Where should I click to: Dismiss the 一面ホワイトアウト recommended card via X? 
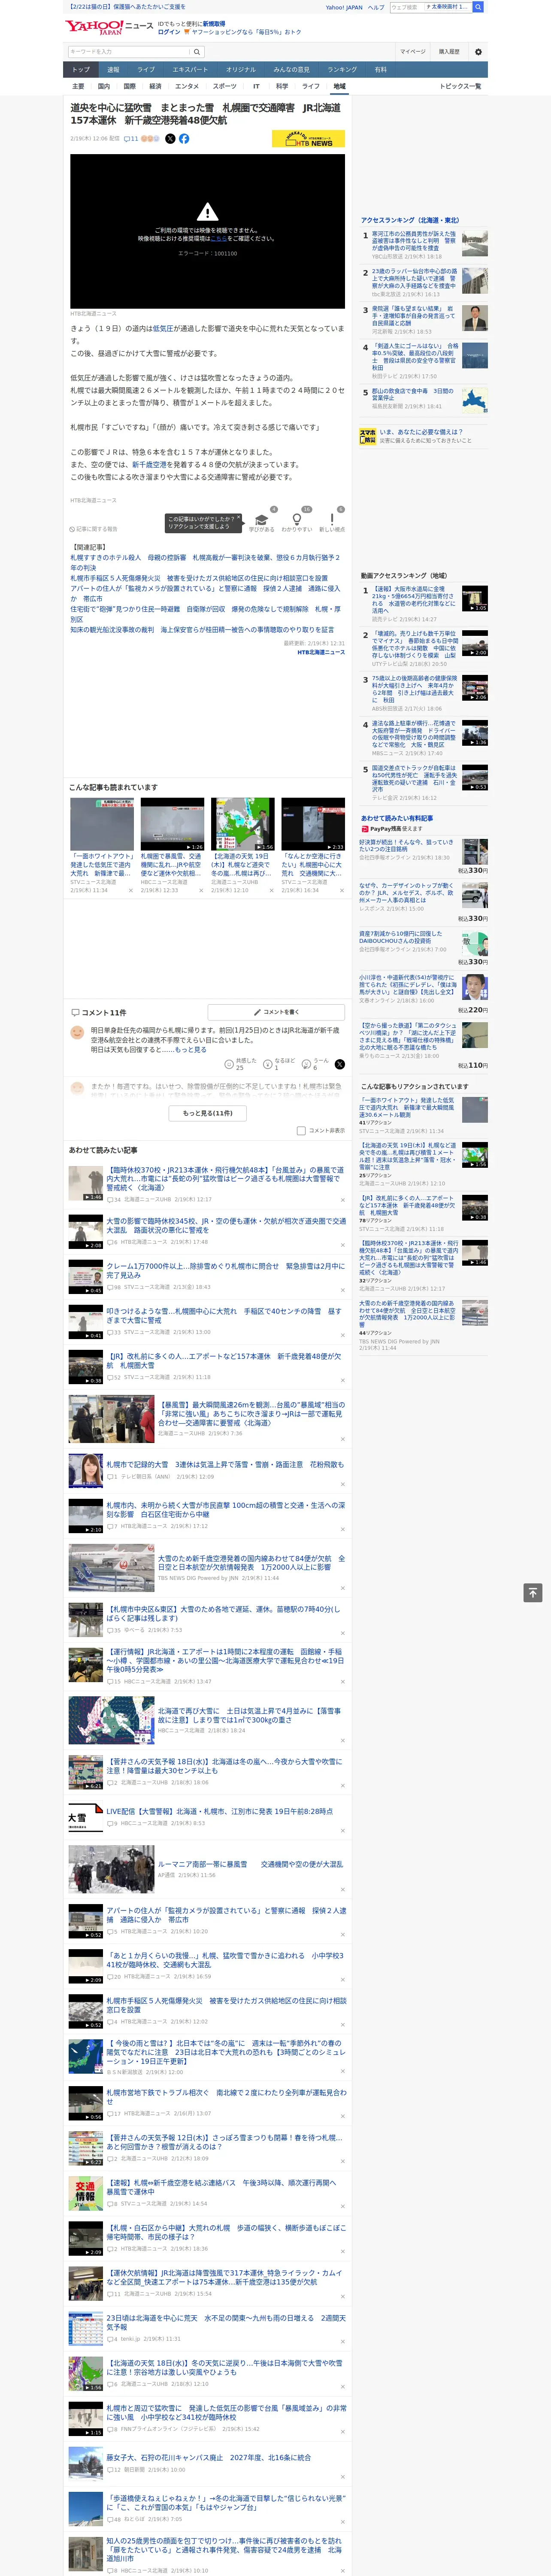click(x=131, y=890)
